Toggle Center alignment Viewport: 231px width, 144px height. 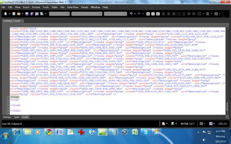tap(169, 14)
